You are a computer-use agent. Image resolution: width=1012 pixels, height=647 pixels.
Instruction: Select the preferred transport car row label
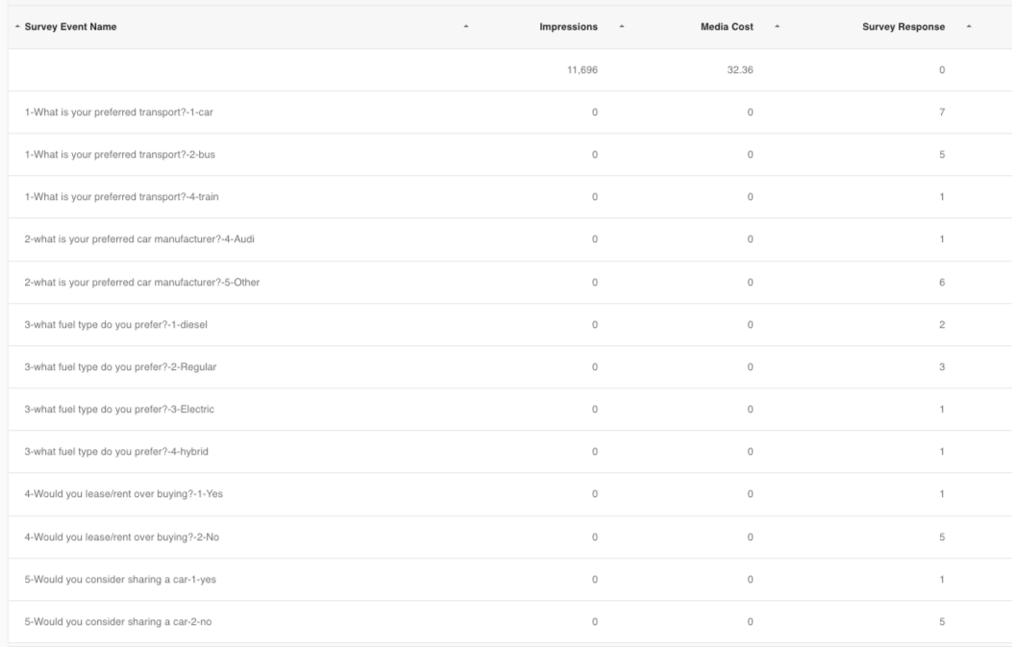(x=111, y=112)
